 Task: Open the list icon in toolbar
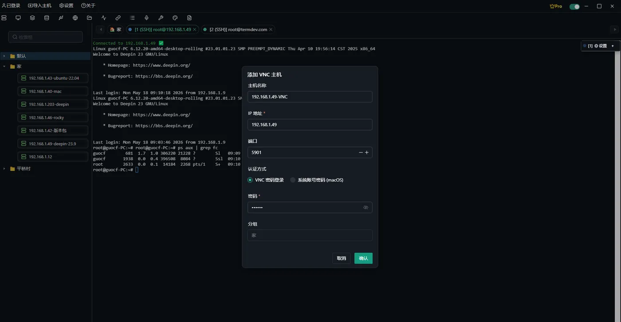pos(132,18)
